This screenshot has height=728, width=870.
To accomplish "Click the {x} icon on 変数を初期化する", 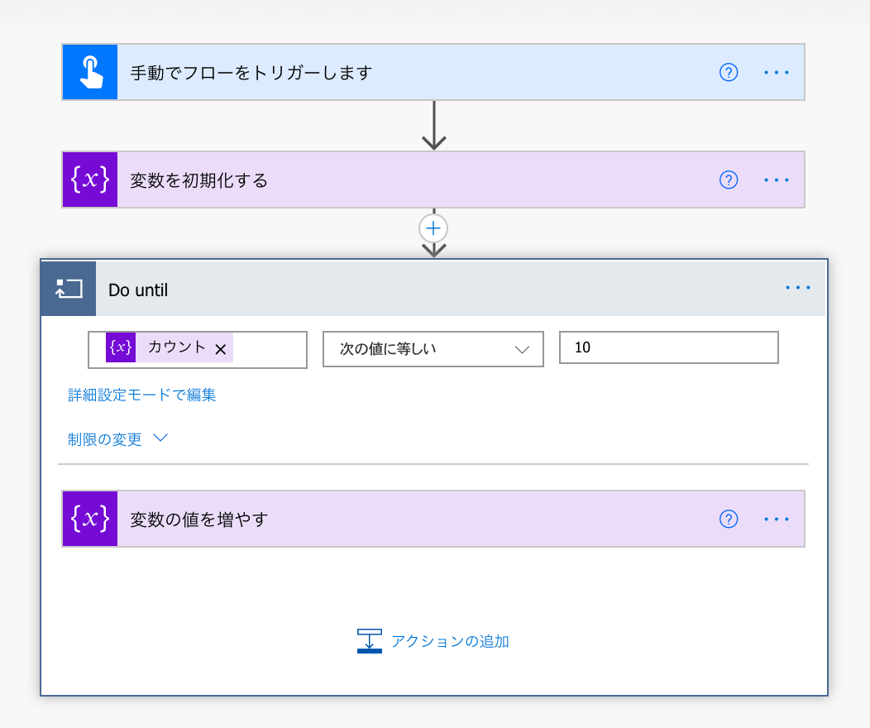I will click(89, 180).
